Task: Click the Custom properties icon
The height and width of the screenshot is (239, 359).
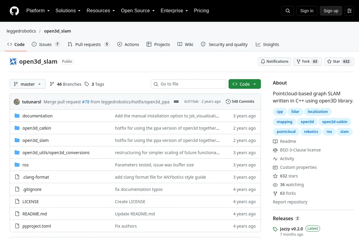Action: point(275,167)
